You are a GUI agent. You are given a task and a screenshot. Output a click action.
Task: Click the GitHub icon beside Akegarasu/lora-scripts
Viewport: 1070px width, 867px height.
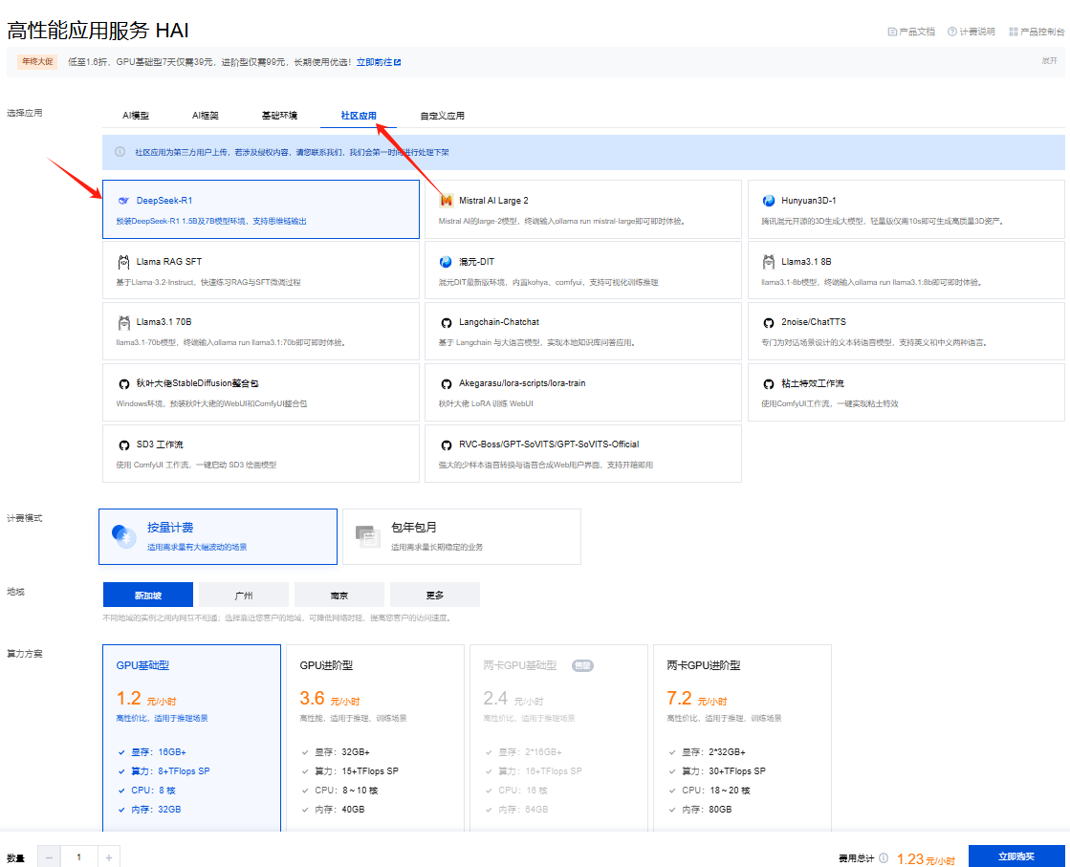click(x=447, y=384)
